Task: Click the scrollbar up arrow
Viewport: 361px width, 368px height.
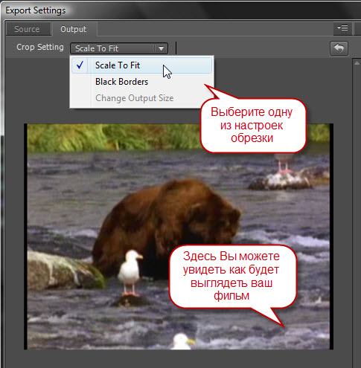Action: tap(357, 62)
